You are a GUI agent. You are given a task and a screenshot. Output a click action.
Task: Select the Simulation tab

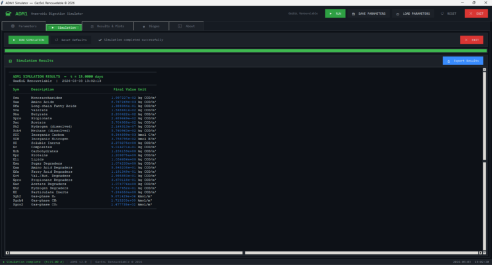[x=64, y=28]
